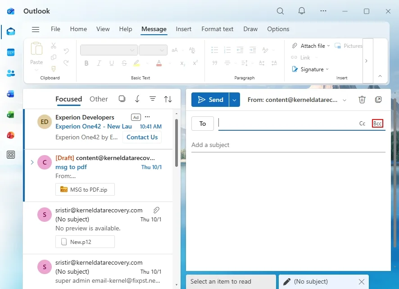Viewport: 399px width, 289px height.
Task: Click the Add a subject field
Action: (288, 145)
